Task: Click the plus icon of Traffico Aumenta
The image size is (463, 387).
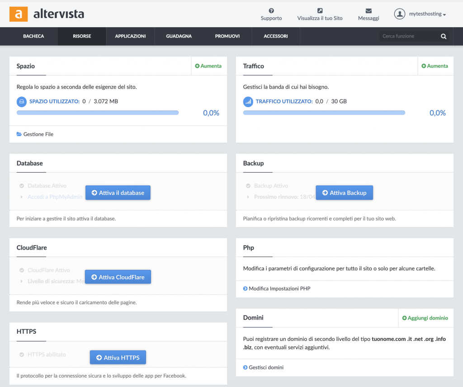Action: 423,66
